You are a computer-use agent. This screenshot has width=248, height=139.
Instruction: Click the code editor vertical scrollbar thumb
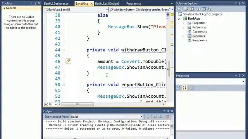point(168,69)
